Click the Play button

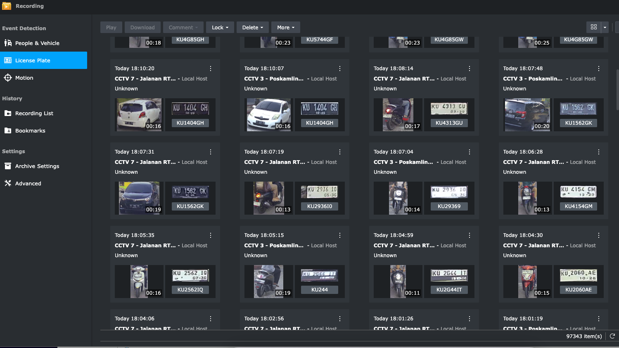tap(111, 27)
